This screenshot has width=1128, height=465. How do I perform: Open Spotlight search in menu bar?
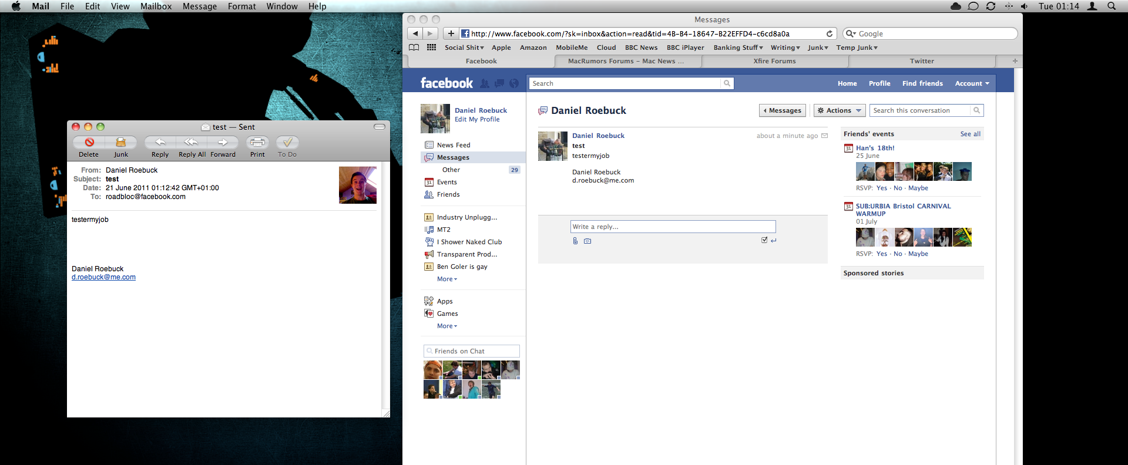click(x=1112, y=6)
